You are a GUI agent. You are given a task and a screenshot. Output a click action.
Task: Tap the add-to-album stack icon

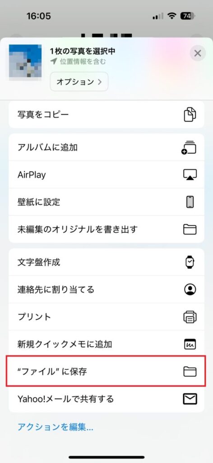(190, 147)
